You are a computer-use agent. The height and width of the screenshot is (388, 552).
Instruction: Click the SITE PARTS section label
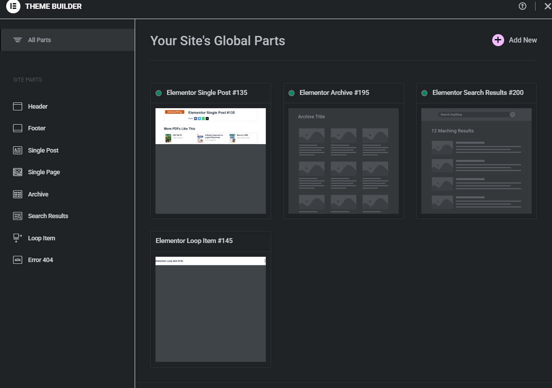(27, 80)
